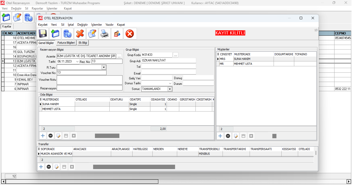Open the Sonuc dropdown showing TAMAMLANDI
This screenshot has height=185, width=352.
click(x=170, y=89)
